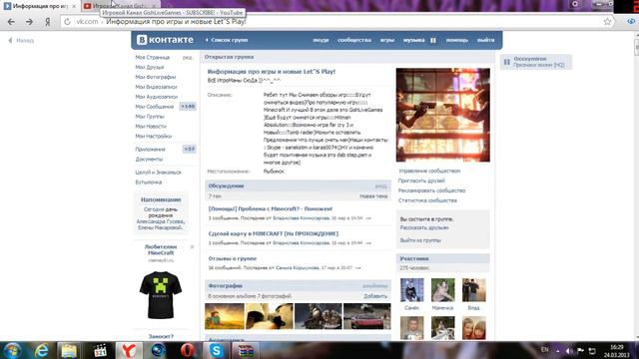Open помощь in the header menu
Image resolution: width=639 pixels, height=359 pixels.
pyautogui.click(x=456, y=40)
